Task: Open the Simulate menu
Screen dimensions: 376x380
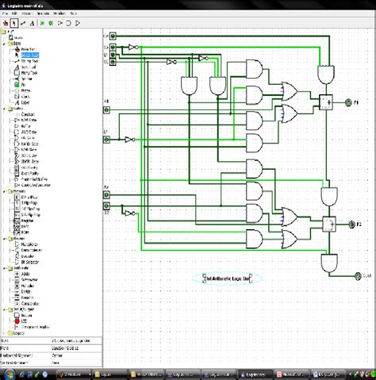Action: pos(43,13)
